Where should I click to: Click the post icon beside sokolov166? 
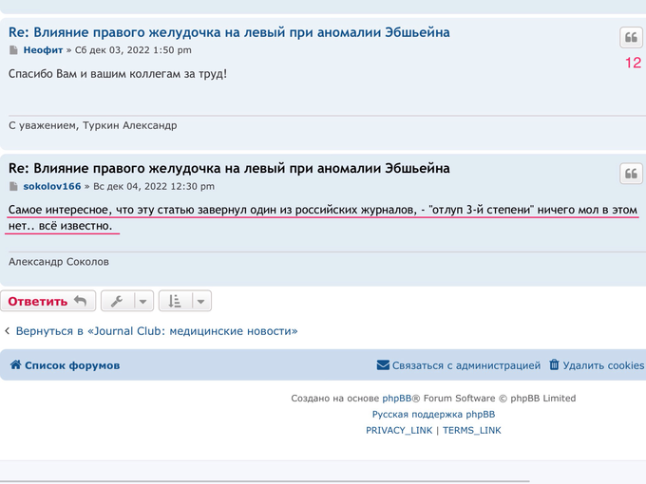(x=13, y=186)
